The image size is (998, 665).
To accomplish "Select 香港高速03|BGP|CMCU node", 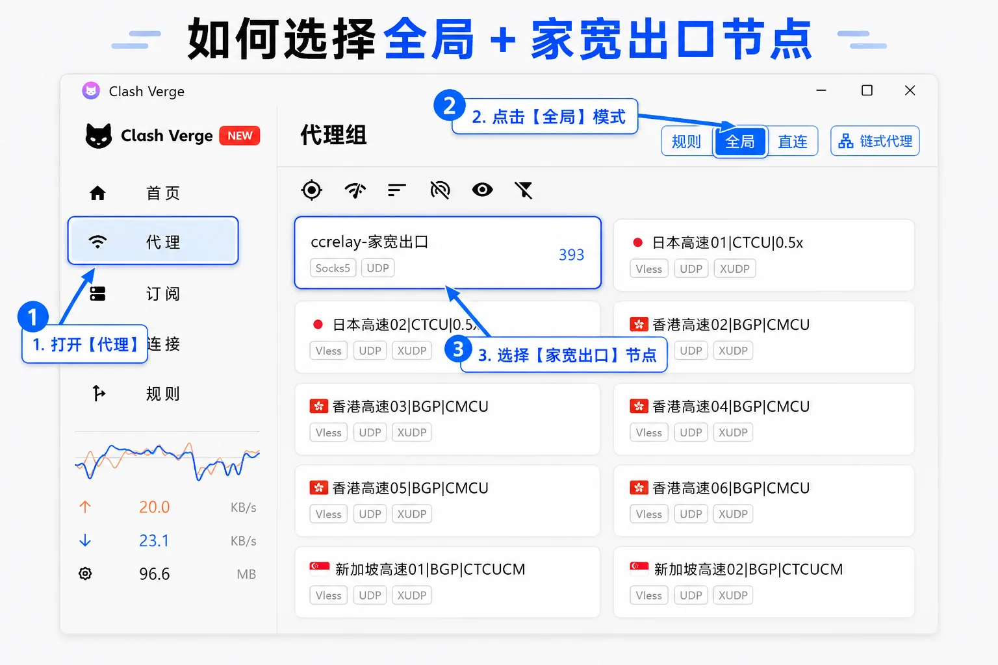I will [448, 419].
